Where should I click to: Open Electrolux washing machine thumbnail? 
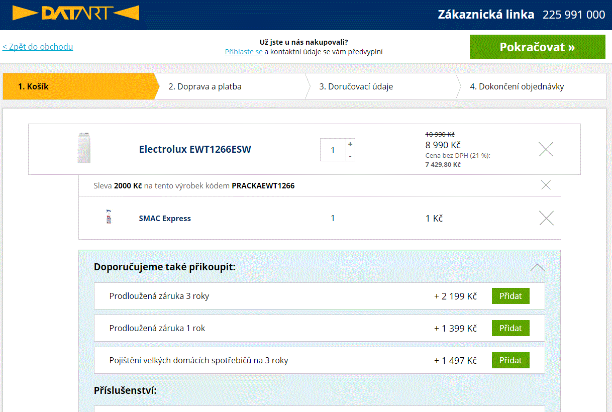[x=84, y=148]
